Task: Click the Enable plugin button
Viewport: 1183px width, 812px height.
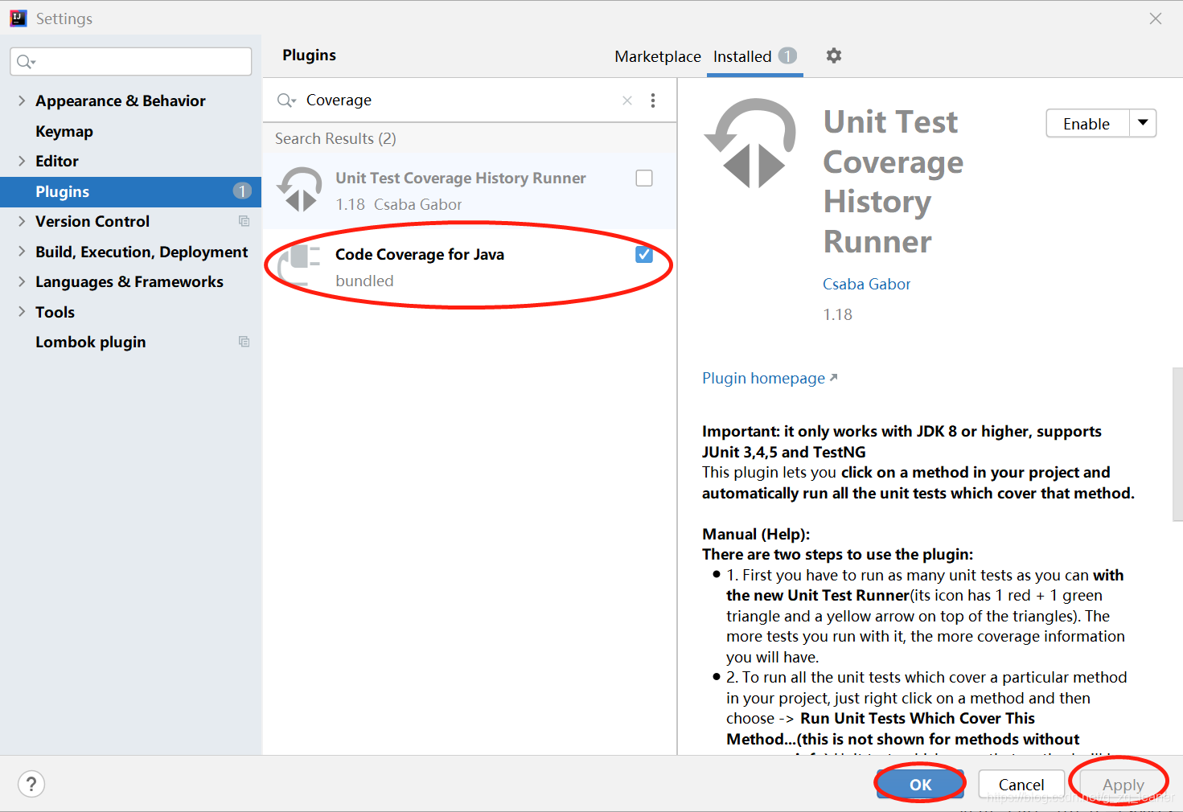Action: click(x=1087, y=123)
